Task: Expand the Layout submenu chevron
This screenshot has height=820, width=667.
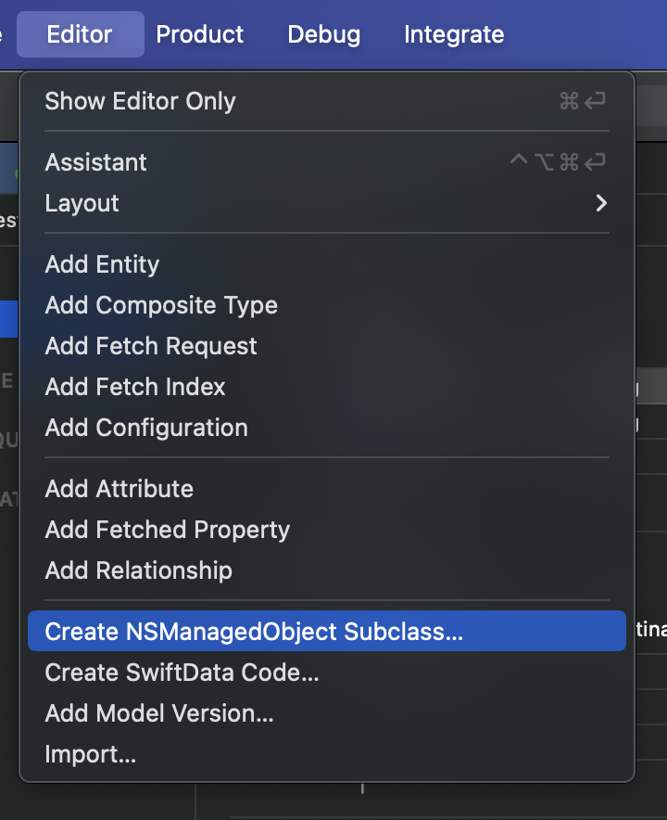Action: tap(601, 203)
